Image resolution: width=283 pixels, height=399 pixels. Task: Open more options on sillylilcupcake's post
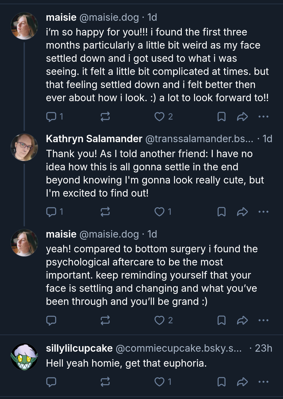[263, 382]
